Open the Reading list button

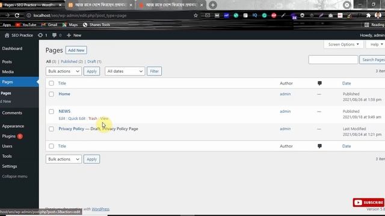(x=374, y=25)
